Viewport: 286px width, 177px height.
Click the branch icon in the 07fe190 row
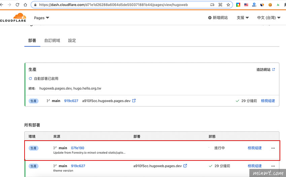(x=55, y=148)
